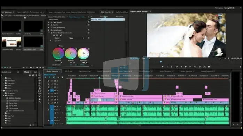Toggle track lock on Audio 4
The image size is (243, 136).
tap(48, 121)
